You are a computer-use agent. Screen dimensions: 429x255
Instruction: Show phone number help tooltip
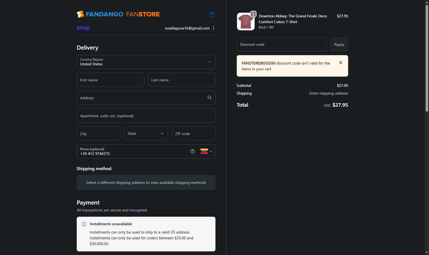(193, 151)
